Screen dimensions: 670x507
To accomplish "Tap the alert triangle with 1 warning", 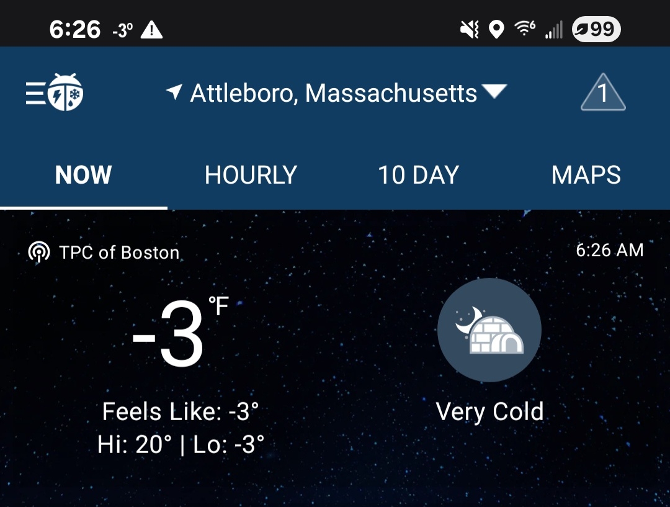I will click(x=602, y=93).
